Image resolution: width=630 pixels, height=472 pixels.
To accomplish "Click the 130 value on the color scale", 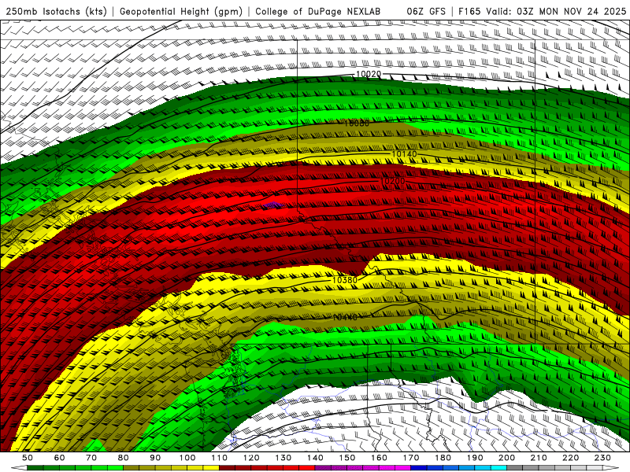I will (283, 458).
